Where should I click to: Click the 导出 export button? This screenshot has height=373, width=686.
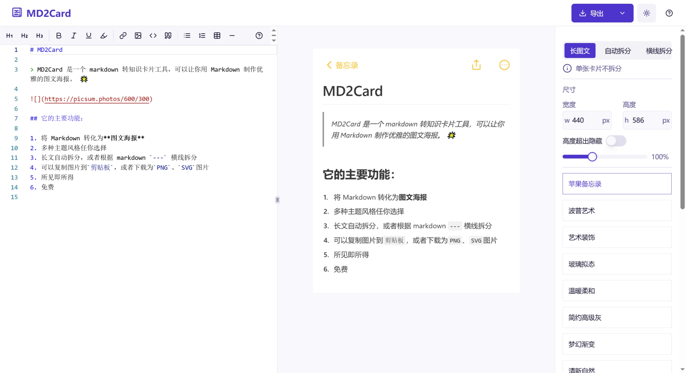pos(593,13)
